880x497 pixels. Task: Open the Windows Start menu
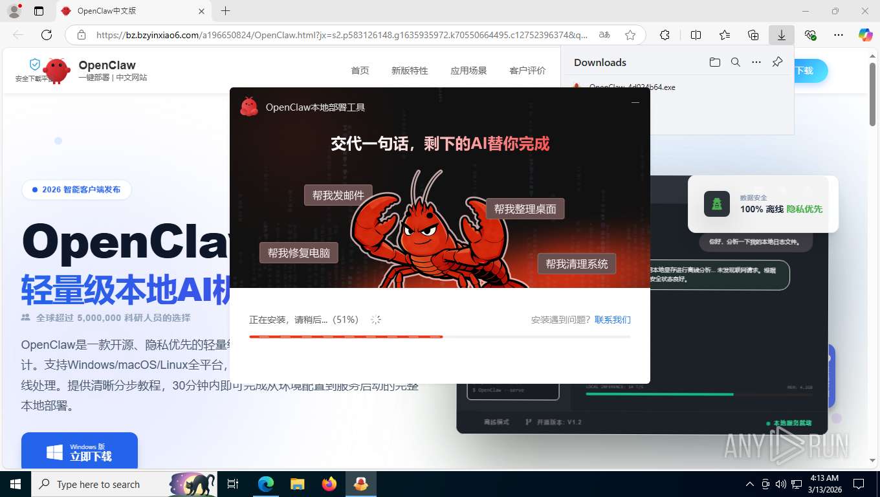point(15,484)
